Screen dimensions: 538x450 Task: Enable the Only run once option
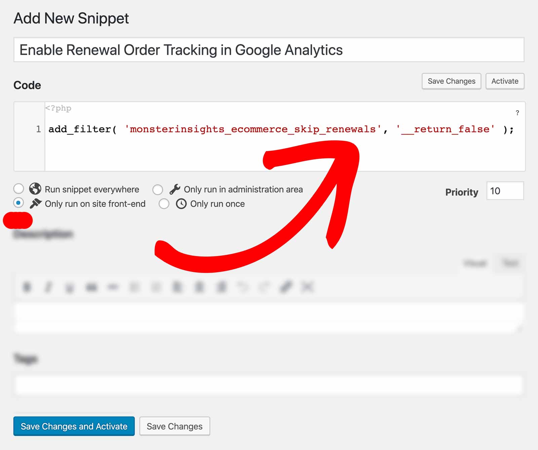[x=164, y=203]
